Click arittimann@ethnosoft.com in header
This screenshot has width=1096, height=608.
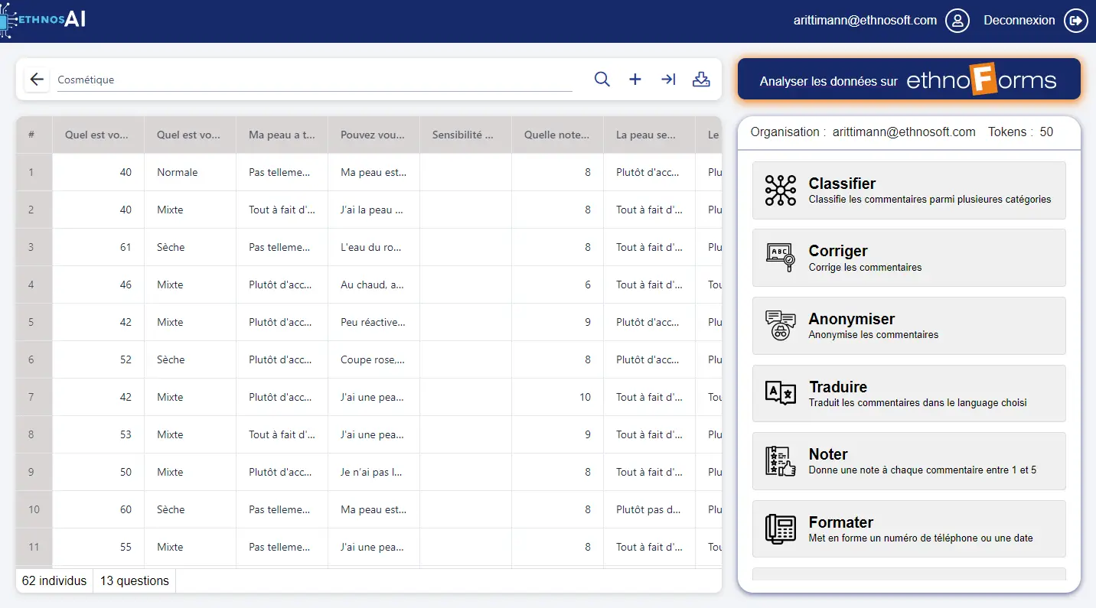click(865, 21)
